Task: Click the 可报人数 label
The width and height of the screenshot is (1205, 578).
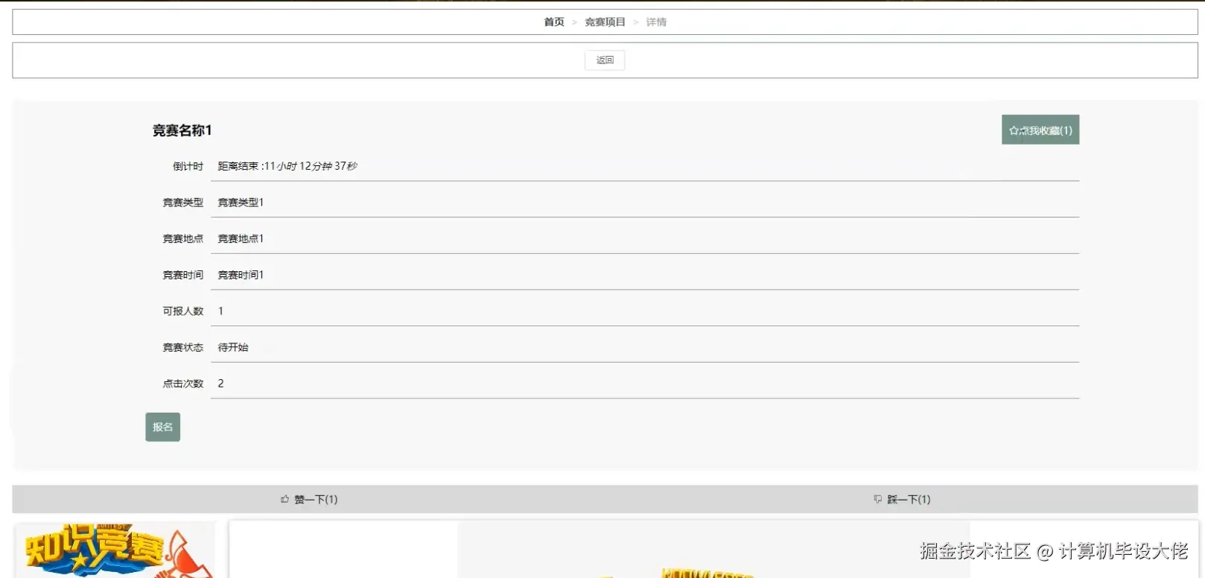Action: pos(183,311)
